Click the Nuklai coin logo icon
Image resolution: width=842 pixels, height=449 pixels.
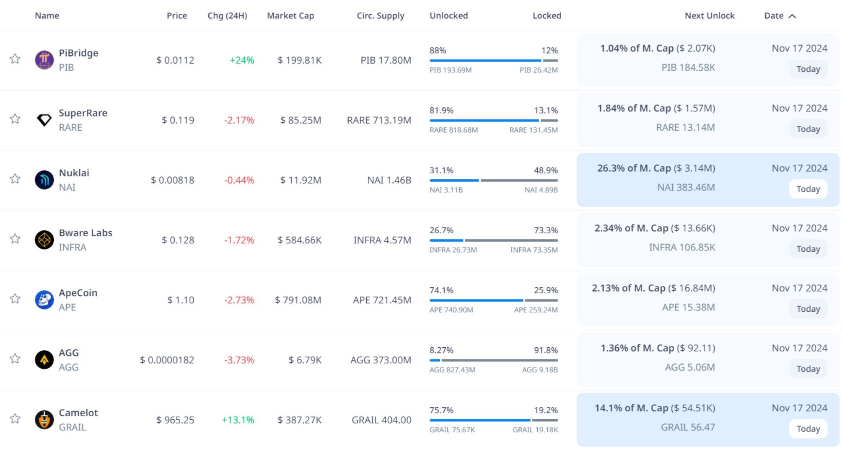(x=44, y=180)
